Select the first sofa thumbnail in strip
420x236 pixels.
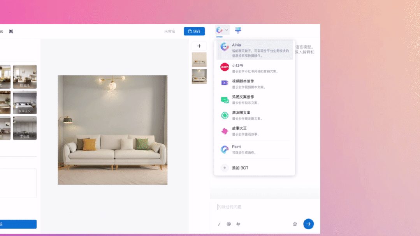pos(199,59)
